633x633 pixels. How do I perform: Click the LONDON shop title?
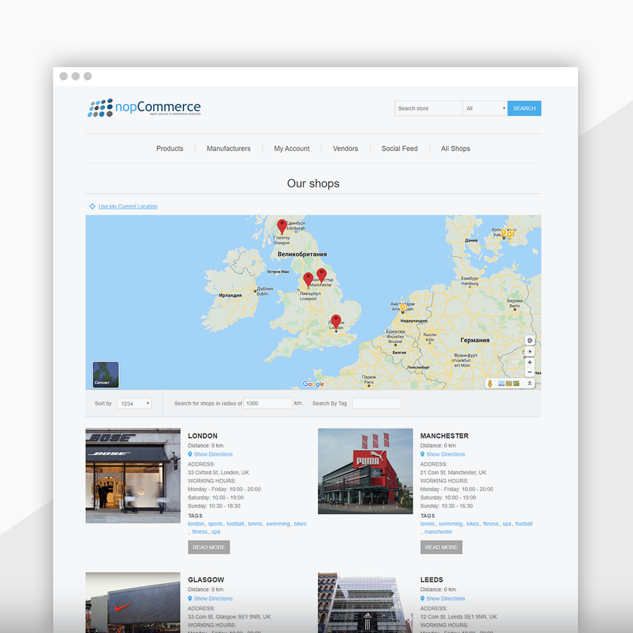point(203,436)
